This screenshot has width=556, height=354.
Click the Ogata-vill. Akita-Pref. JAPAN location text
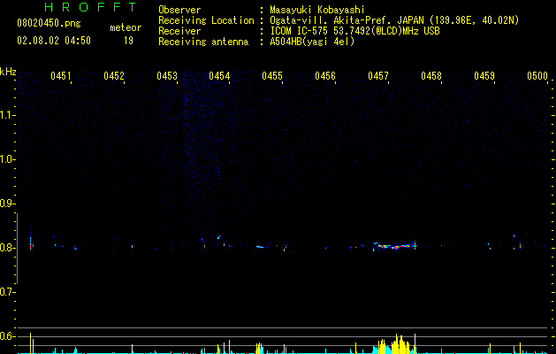click(394, 20)
